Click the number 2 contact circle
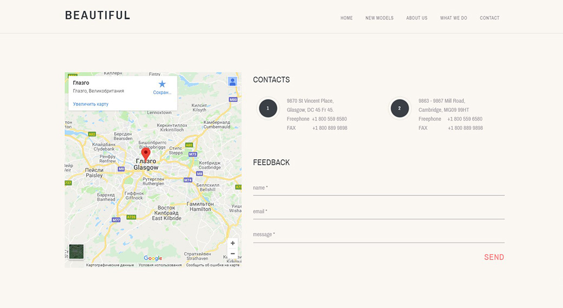Image resolution: width=563 pixels, height=308 pixels. pyautogui.click(x=400, y=108)
